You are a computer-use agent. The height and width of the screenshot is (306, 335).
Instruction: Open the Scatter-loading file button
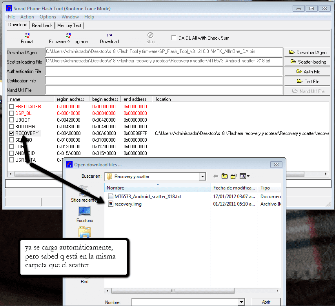click(307, 62)
